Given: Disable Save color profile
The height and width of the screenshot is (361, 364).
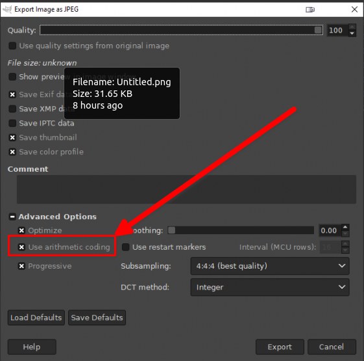Looking at the screenshot, I should coord(12,152).
